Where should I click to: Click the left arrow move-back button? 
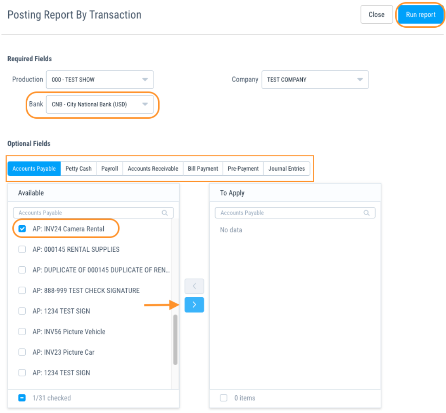pos(194,286)
